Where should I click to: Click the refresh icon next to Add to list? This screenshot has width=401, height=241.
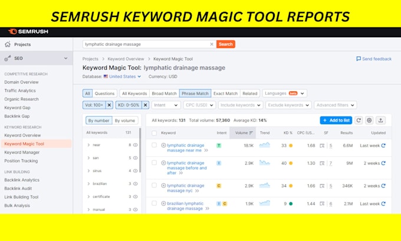pyautogui.click(x=359, y=120)
